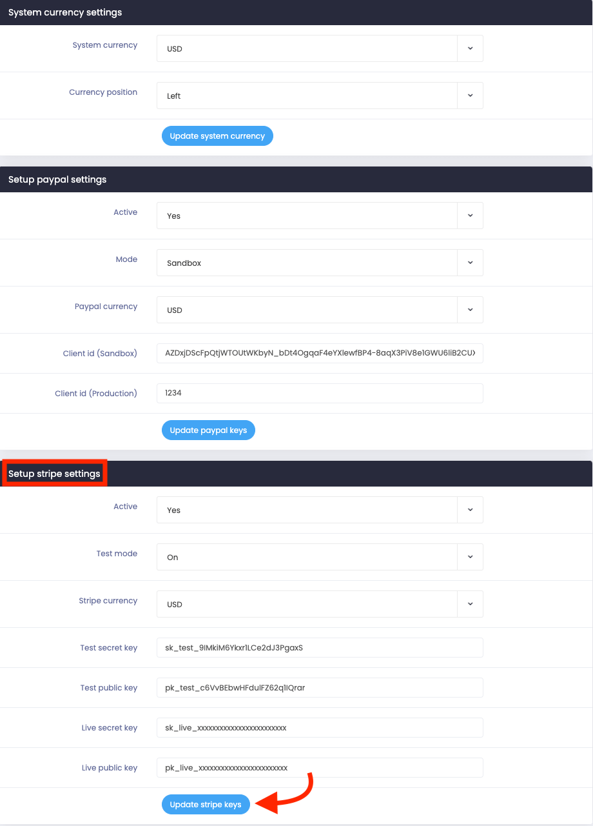Click the "Mode" label in PayPal settings
Viewport: 593px width, 826px height.
click(x=126, y=259)
